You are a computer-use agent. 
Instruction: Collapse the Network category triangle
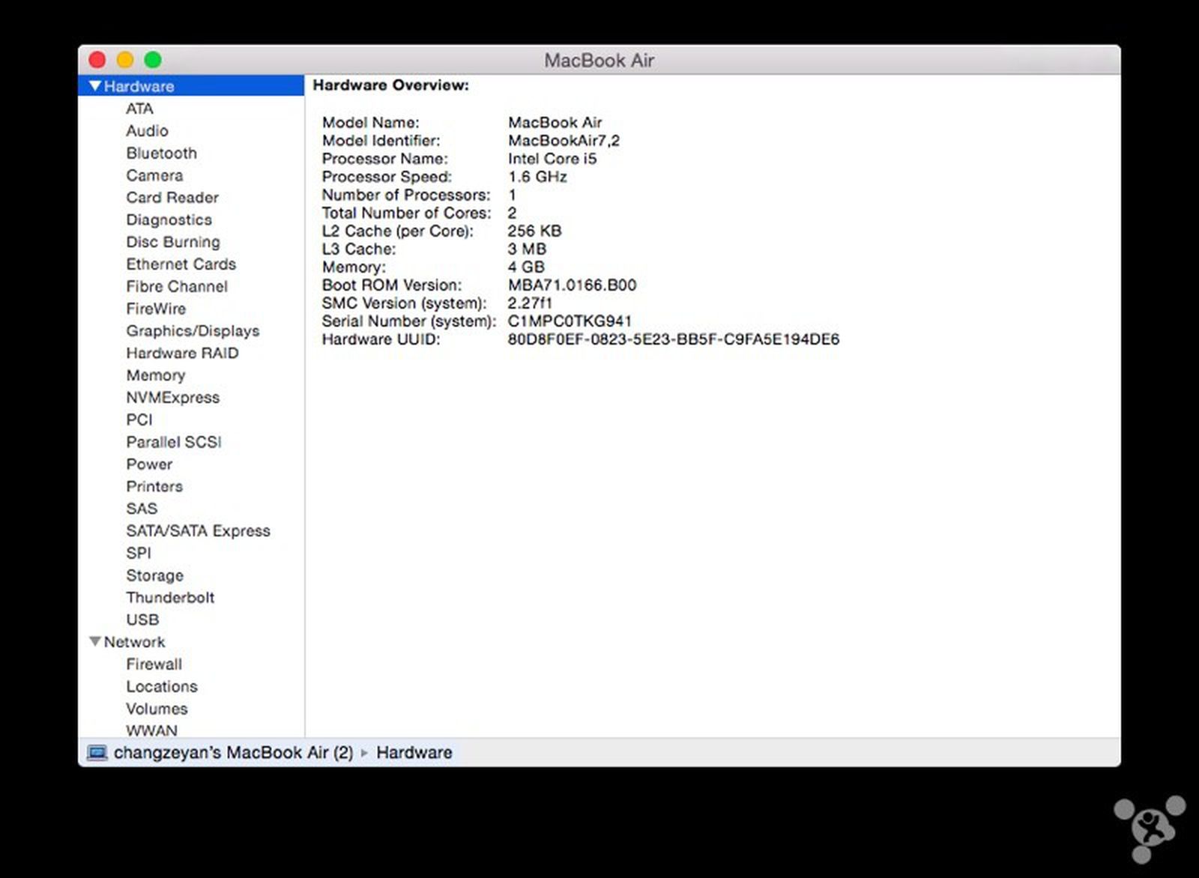(94, 641)
